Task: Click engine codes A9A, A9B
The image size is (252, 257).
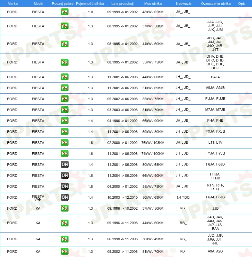Action: pos(215,251)
